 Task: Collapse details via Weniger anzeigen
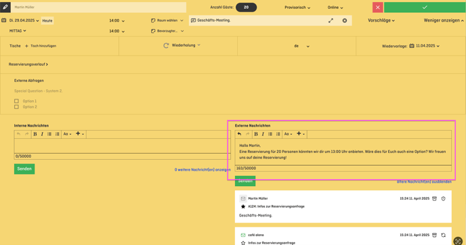444,20
